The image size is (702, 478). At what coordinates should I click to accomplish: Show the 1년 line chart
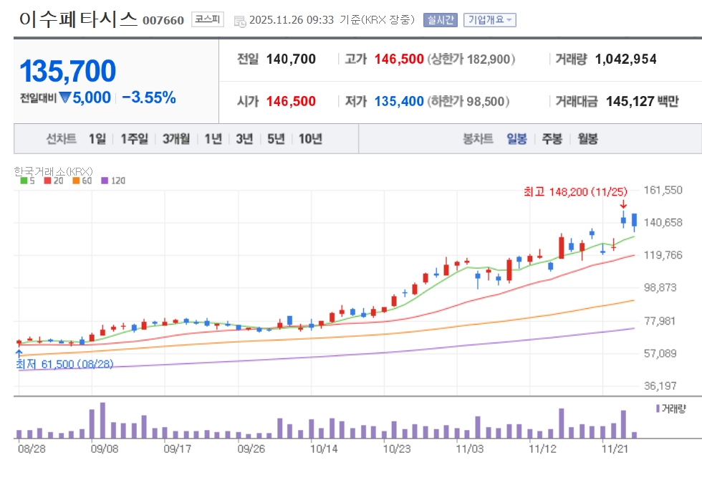point(213,139)
